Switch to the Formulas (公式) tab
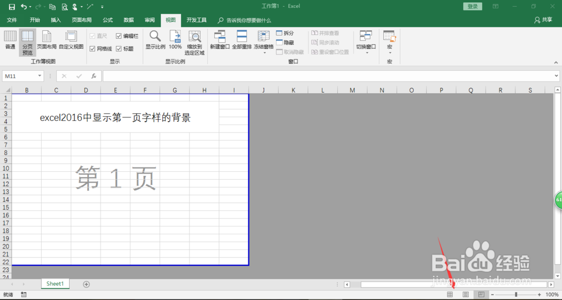The image size is (562, 300). 107,20
